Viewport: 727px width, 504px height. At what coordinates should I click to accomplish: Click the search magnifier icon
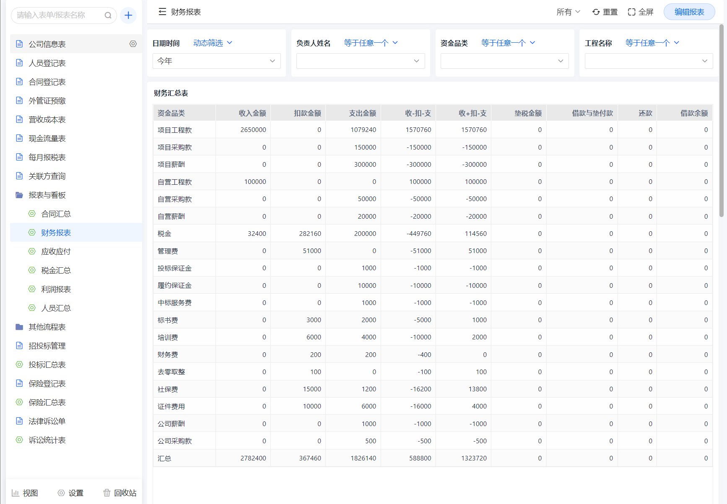point(108,16)
